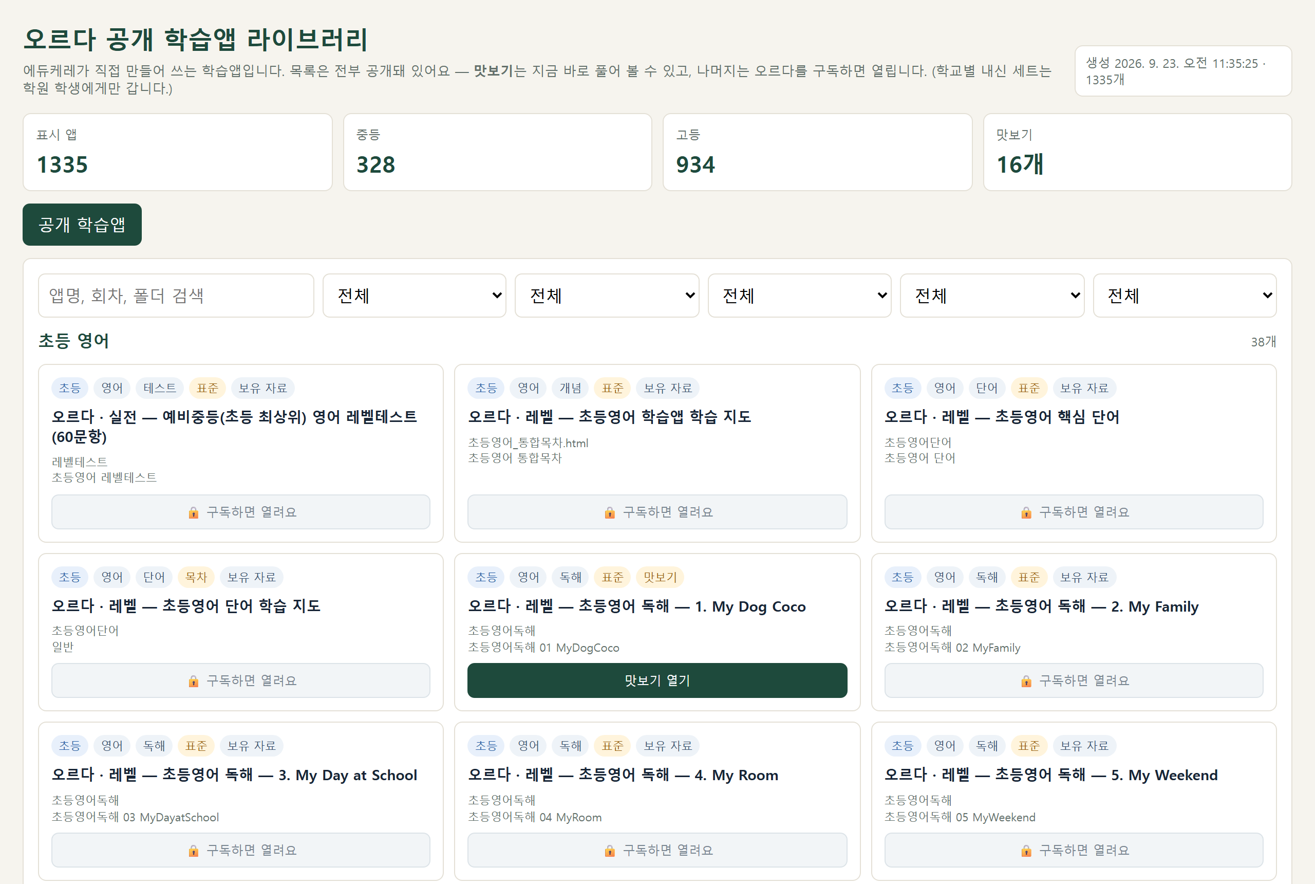Image resolution: width=1315 pixels, height=884 pixels.
Task: Click 구독하면 열려요 on 4. My Room card
Action: click(x=657, y=850)
